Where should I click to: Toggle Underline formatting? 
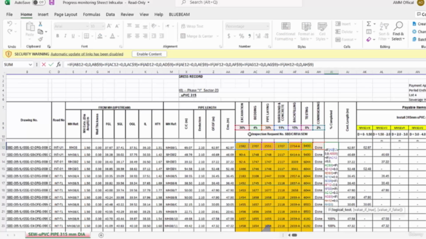[73, 36]
